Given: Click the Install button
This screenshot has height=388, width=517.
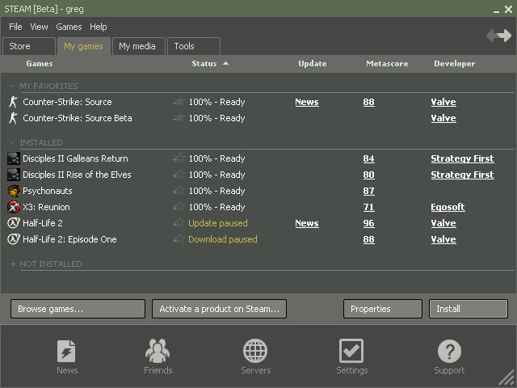Looking at the screenshot, I should pos(469,309).
